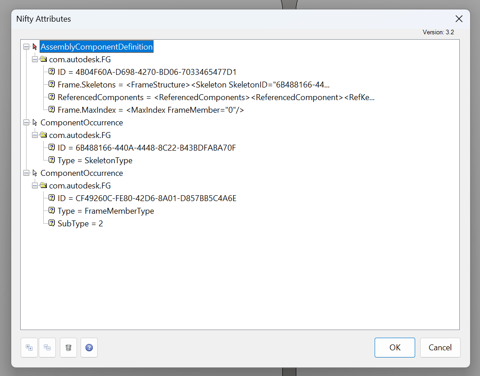
Task: Click the Cancel button
Action: coord(440,348)
